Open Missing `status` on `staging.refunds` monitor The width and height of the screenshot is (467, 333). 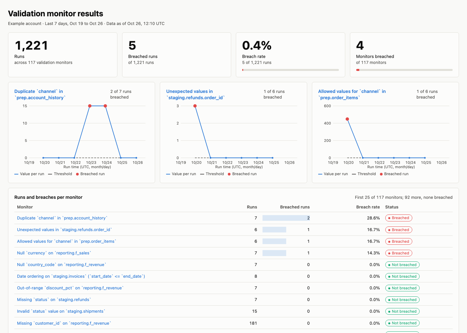click(54, 300)
